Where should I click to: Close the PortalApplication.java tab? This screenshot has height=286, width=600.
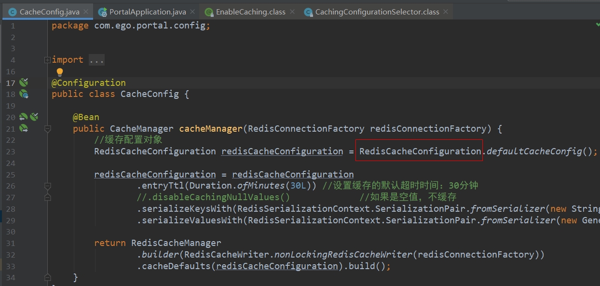click(x=192, y=12)
